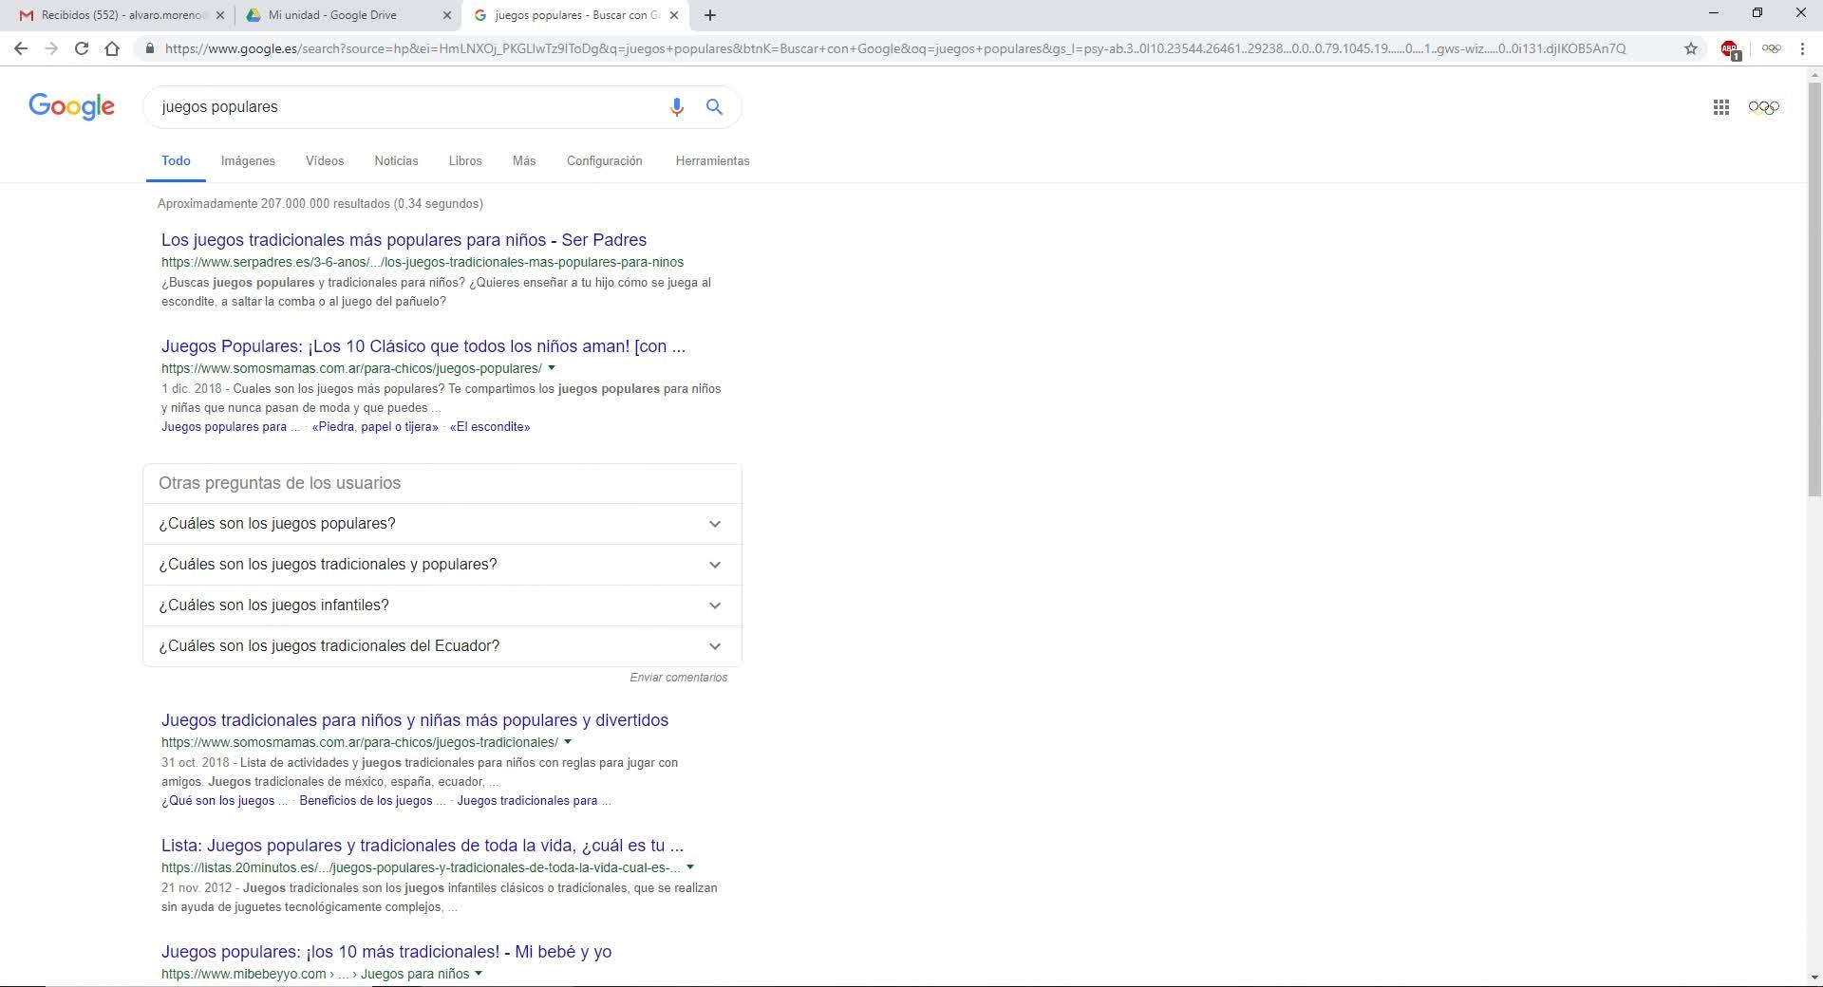Open the Más search menu
This screenshot has width=1823, height=987.
point(524,161)
